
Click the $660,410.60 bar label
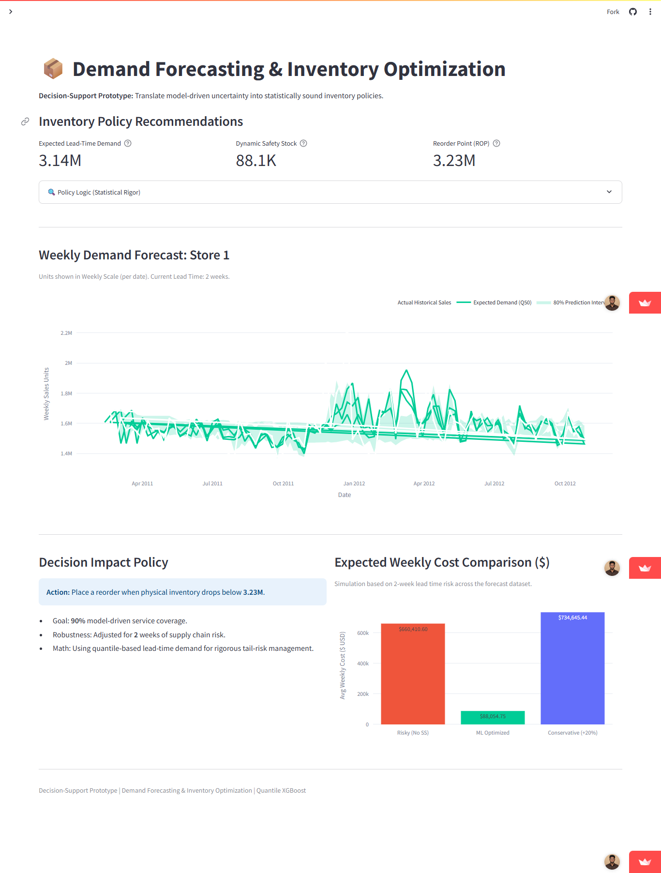(x=413, y=629)
